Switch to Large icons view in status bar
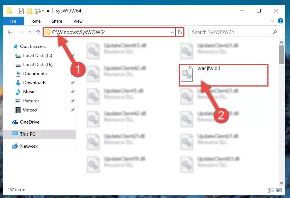The height and width of the screenshot is (198, 290). point(279,190)
